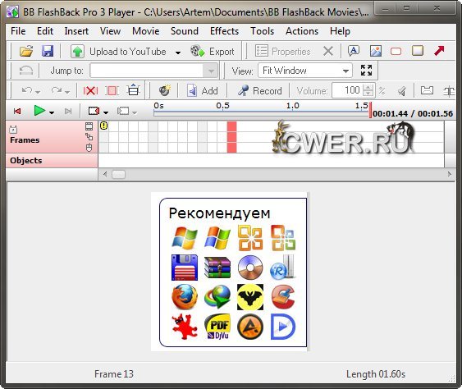Expand the Redo history dropdown arrow
This screenshot has height=389, width=462.
[x=67, y=92]
